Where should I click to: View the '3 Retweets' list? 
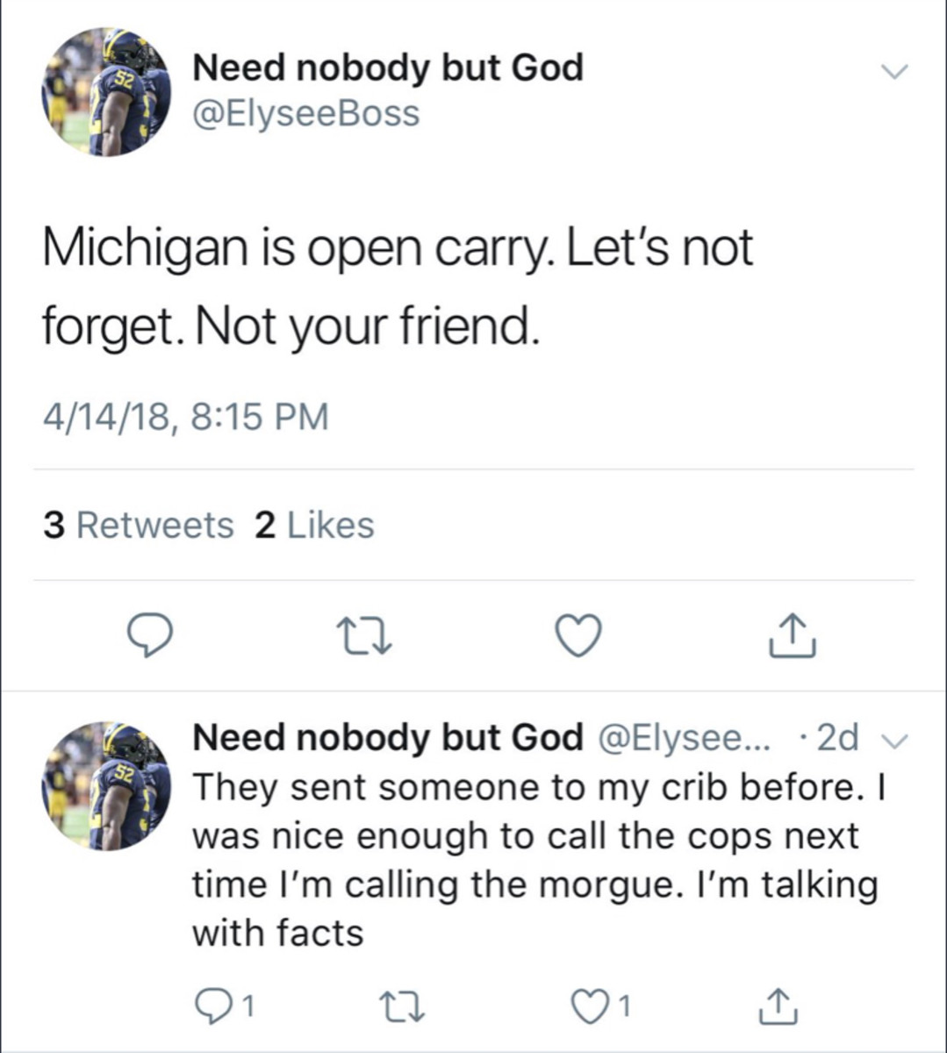click(138, 524)
